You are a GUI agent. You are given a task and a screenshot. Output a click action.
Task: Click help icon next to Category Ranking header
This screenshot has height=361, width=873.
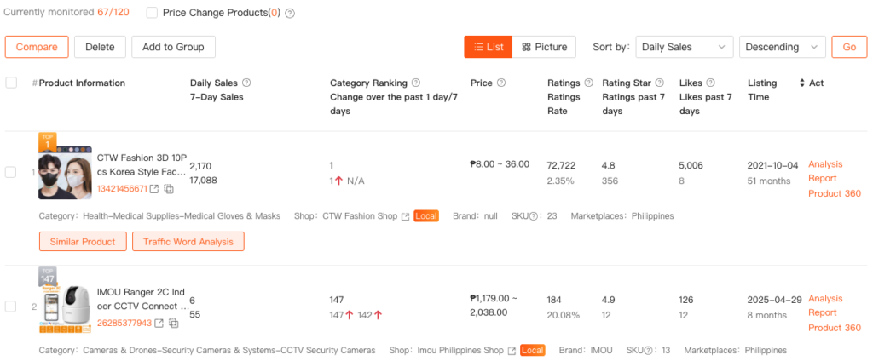[x=416, y=83]
